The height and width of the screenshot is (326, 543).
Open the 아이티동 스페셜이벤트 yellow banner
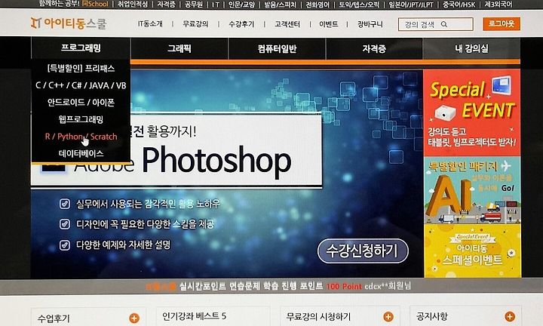[472, 251]
